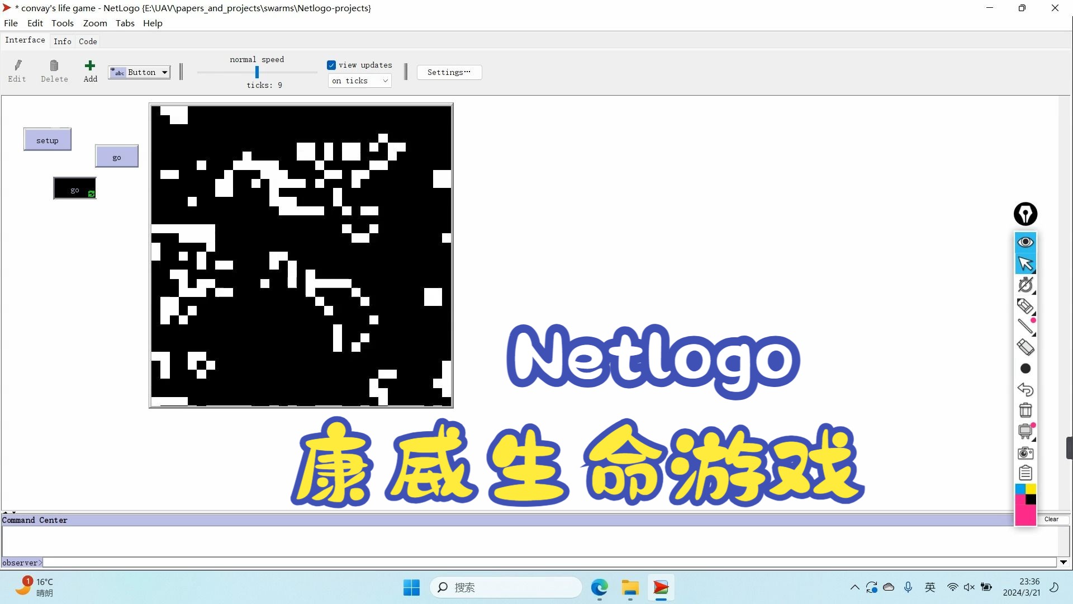Click the setup button
1073x604 pixels.
(47, 139)
